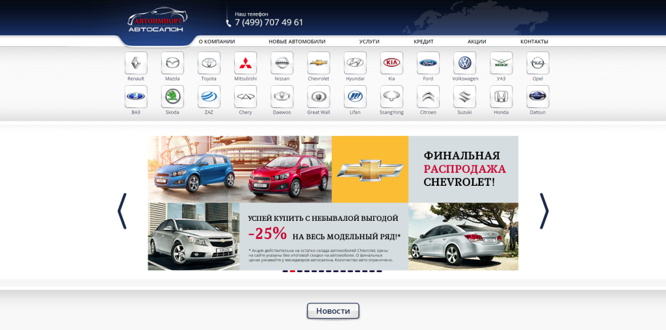
Task: Open the Mazda brand icon
Action: [172, 63]
